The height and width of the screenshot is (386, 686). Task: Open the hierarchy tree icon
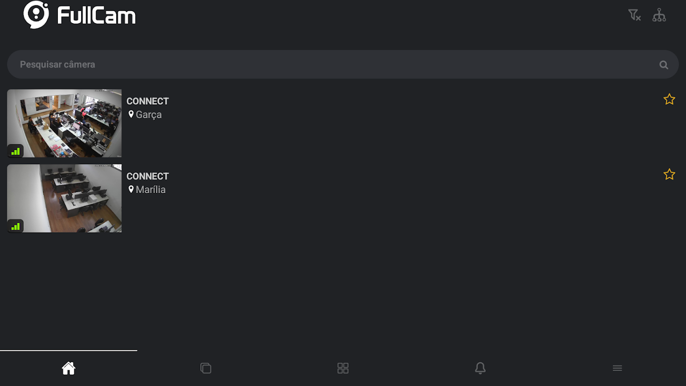659,15
